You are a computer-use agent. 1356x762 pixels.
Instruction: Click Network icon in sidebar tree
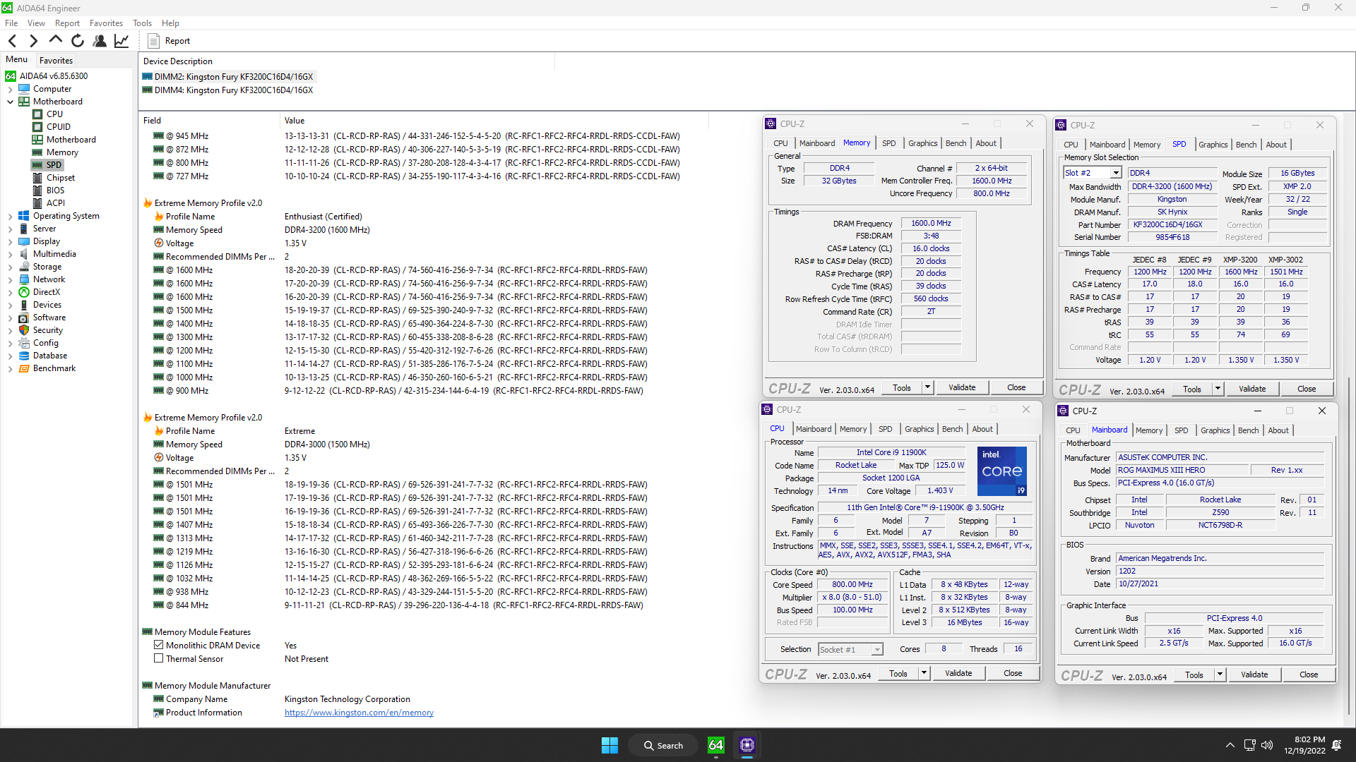[x=24, y=279]
